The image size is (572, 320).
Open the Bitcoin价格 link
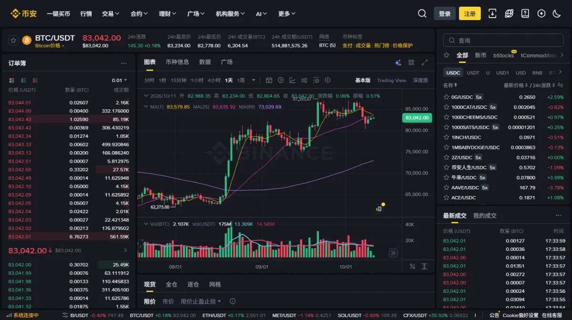click(49, 46)
